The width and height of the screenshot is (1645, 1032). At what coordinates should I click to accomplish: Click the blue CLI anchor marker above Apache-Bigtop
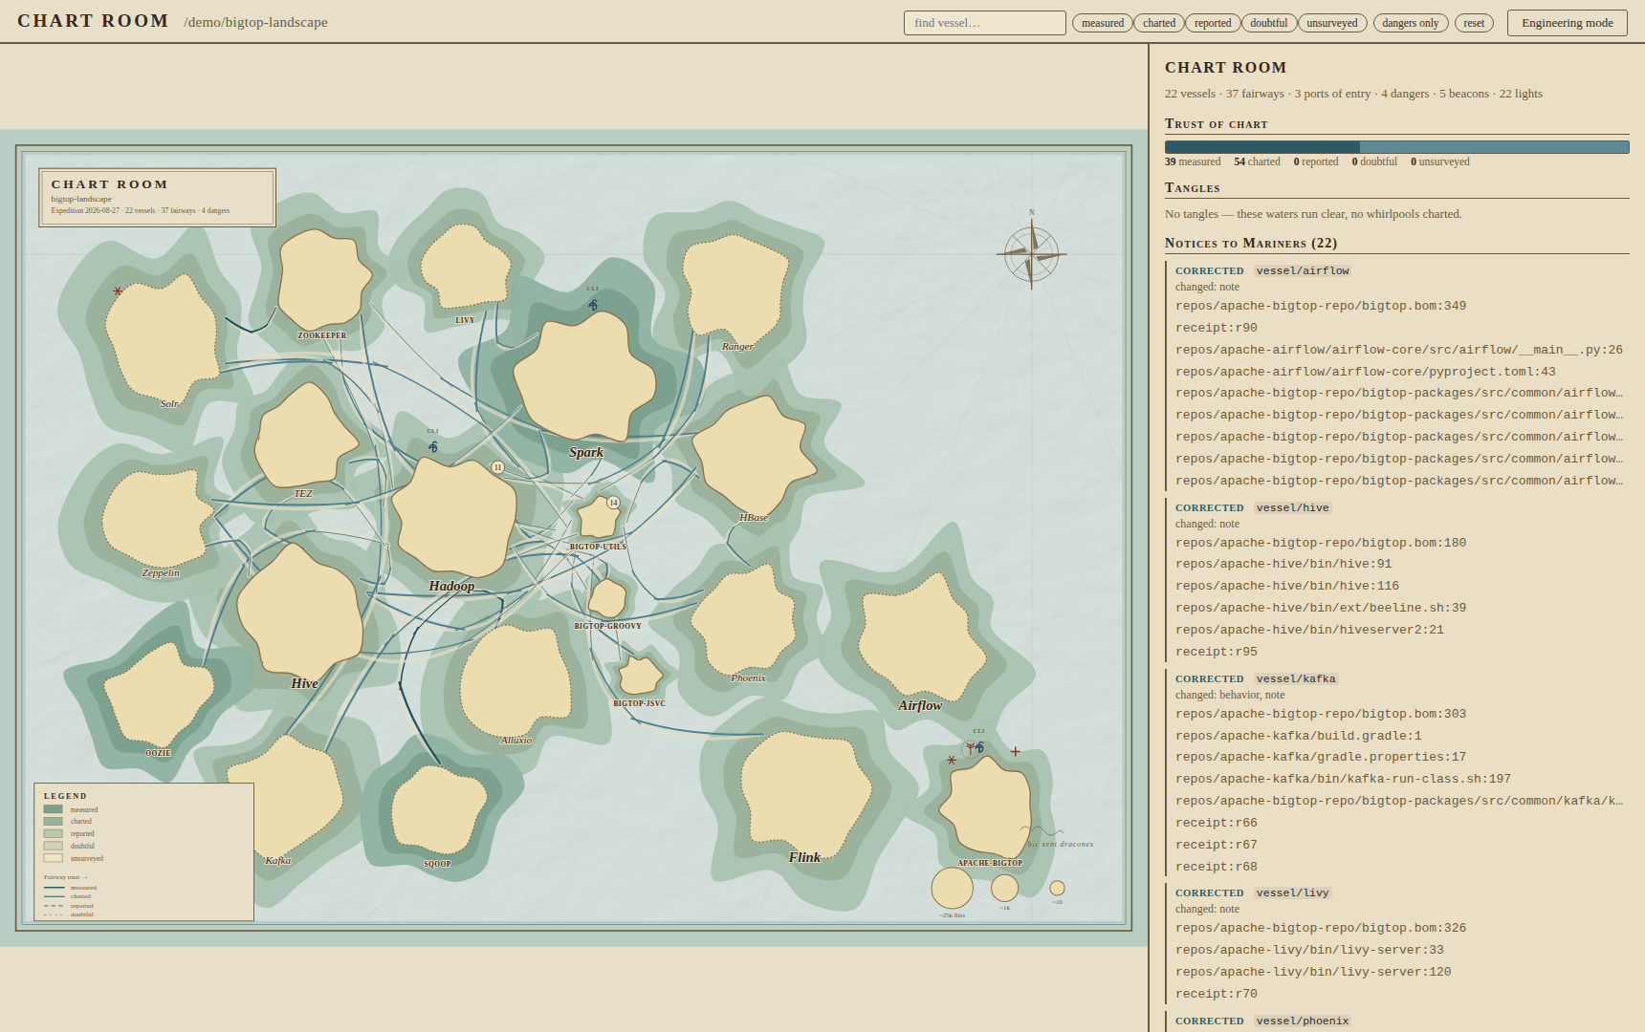[980, 747]
